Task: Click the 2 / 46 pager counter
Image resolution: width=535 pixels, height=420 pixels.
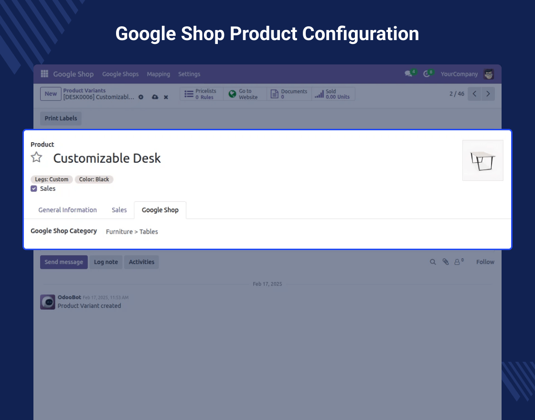Action: (x=457, y=94)
